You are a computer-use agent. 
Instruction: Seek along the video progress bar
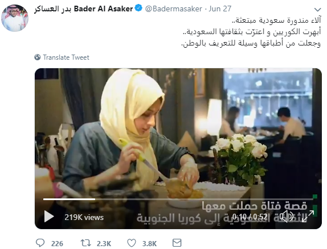[178, 199]
